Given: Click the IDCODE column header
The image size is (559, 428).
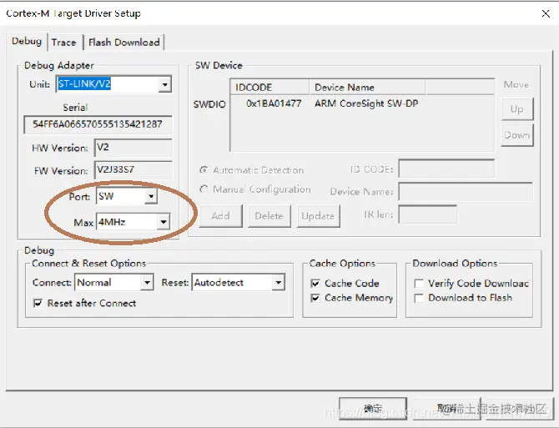Looking at the screenshot, I should [x=269, y=88].
